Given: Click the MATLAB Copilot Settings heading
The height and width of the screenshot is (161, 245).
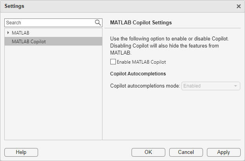Looking at the screenshot, I should (x=141, y=23).
